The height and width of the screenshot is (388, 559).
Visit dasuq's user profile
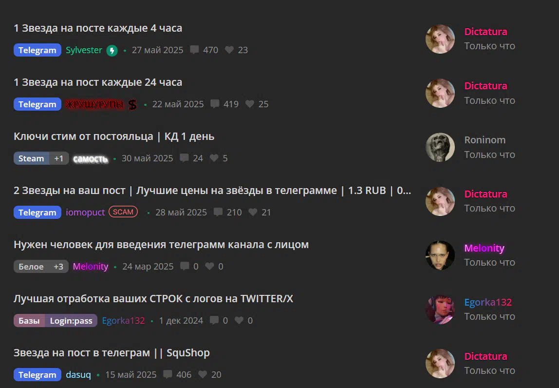click(x=78, y=374)
